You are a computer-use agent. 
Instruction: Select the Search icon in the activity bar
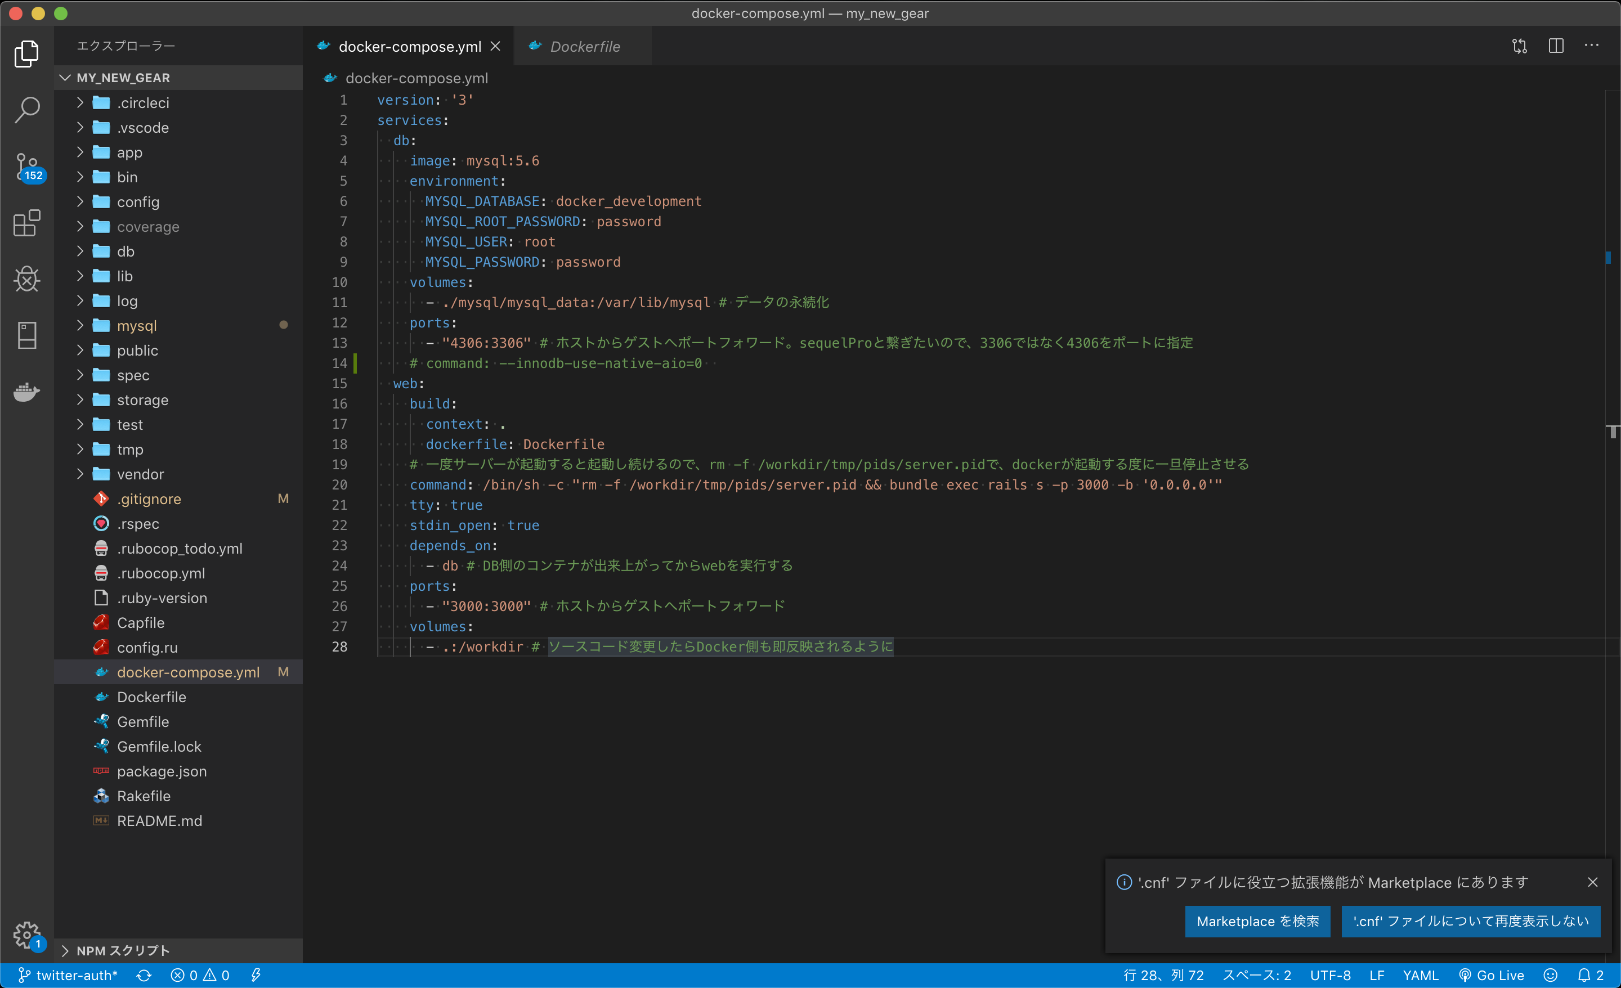click(26, 110)
